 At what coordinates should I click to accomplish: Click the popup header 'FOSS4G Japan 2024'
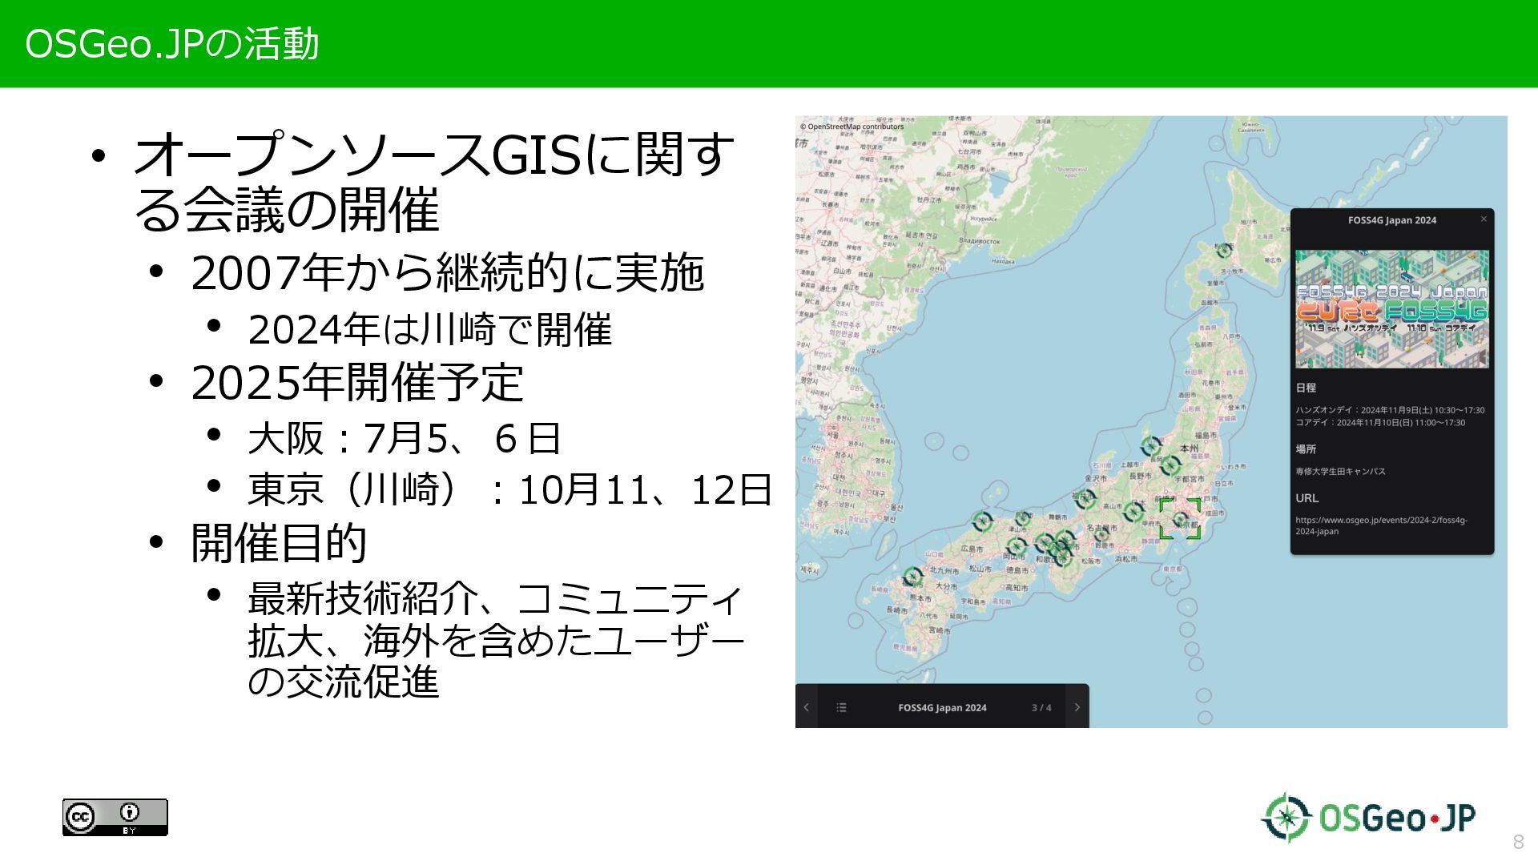pos(1392,220)
